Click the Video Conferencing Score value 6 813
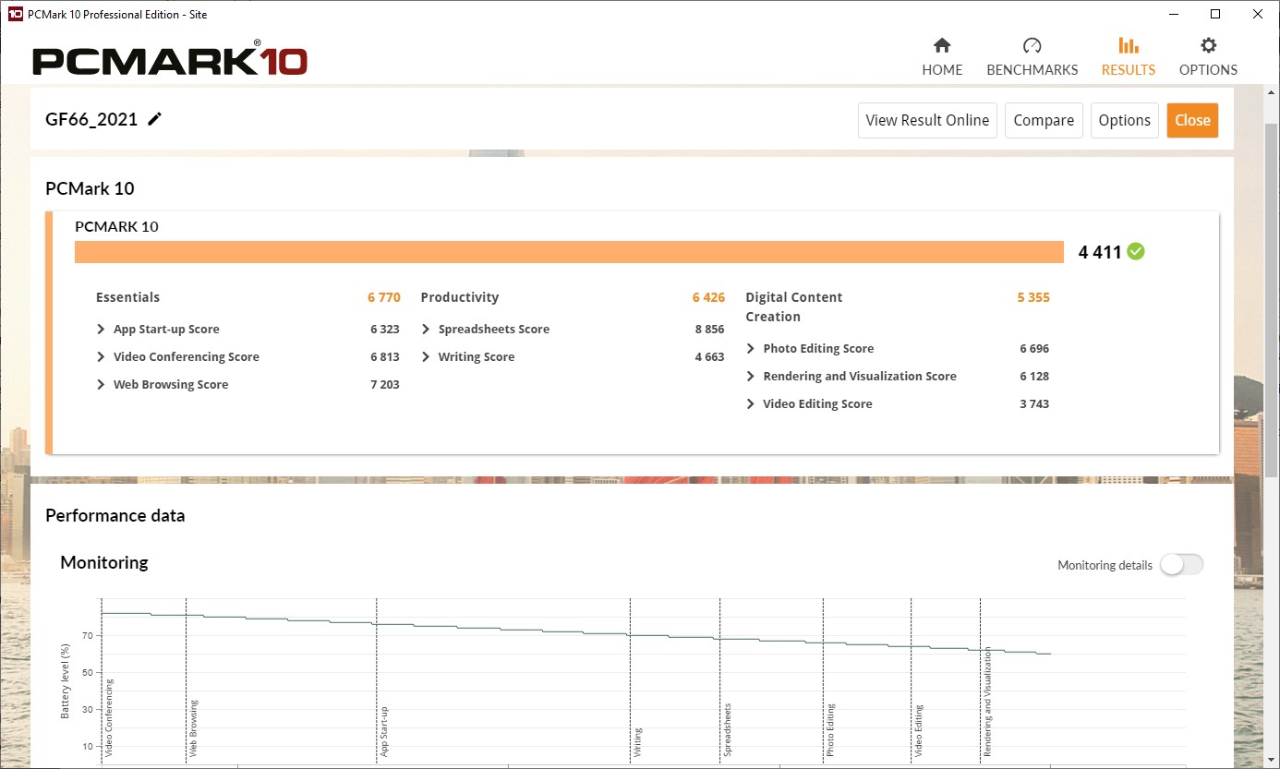Viewport: 1280px width, 769px height. pos(384,357)
